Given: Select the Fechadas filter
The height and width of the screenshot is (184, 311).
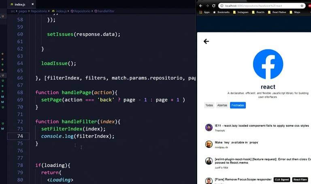Looking at the screenshot, I should (x=238, y=105).
